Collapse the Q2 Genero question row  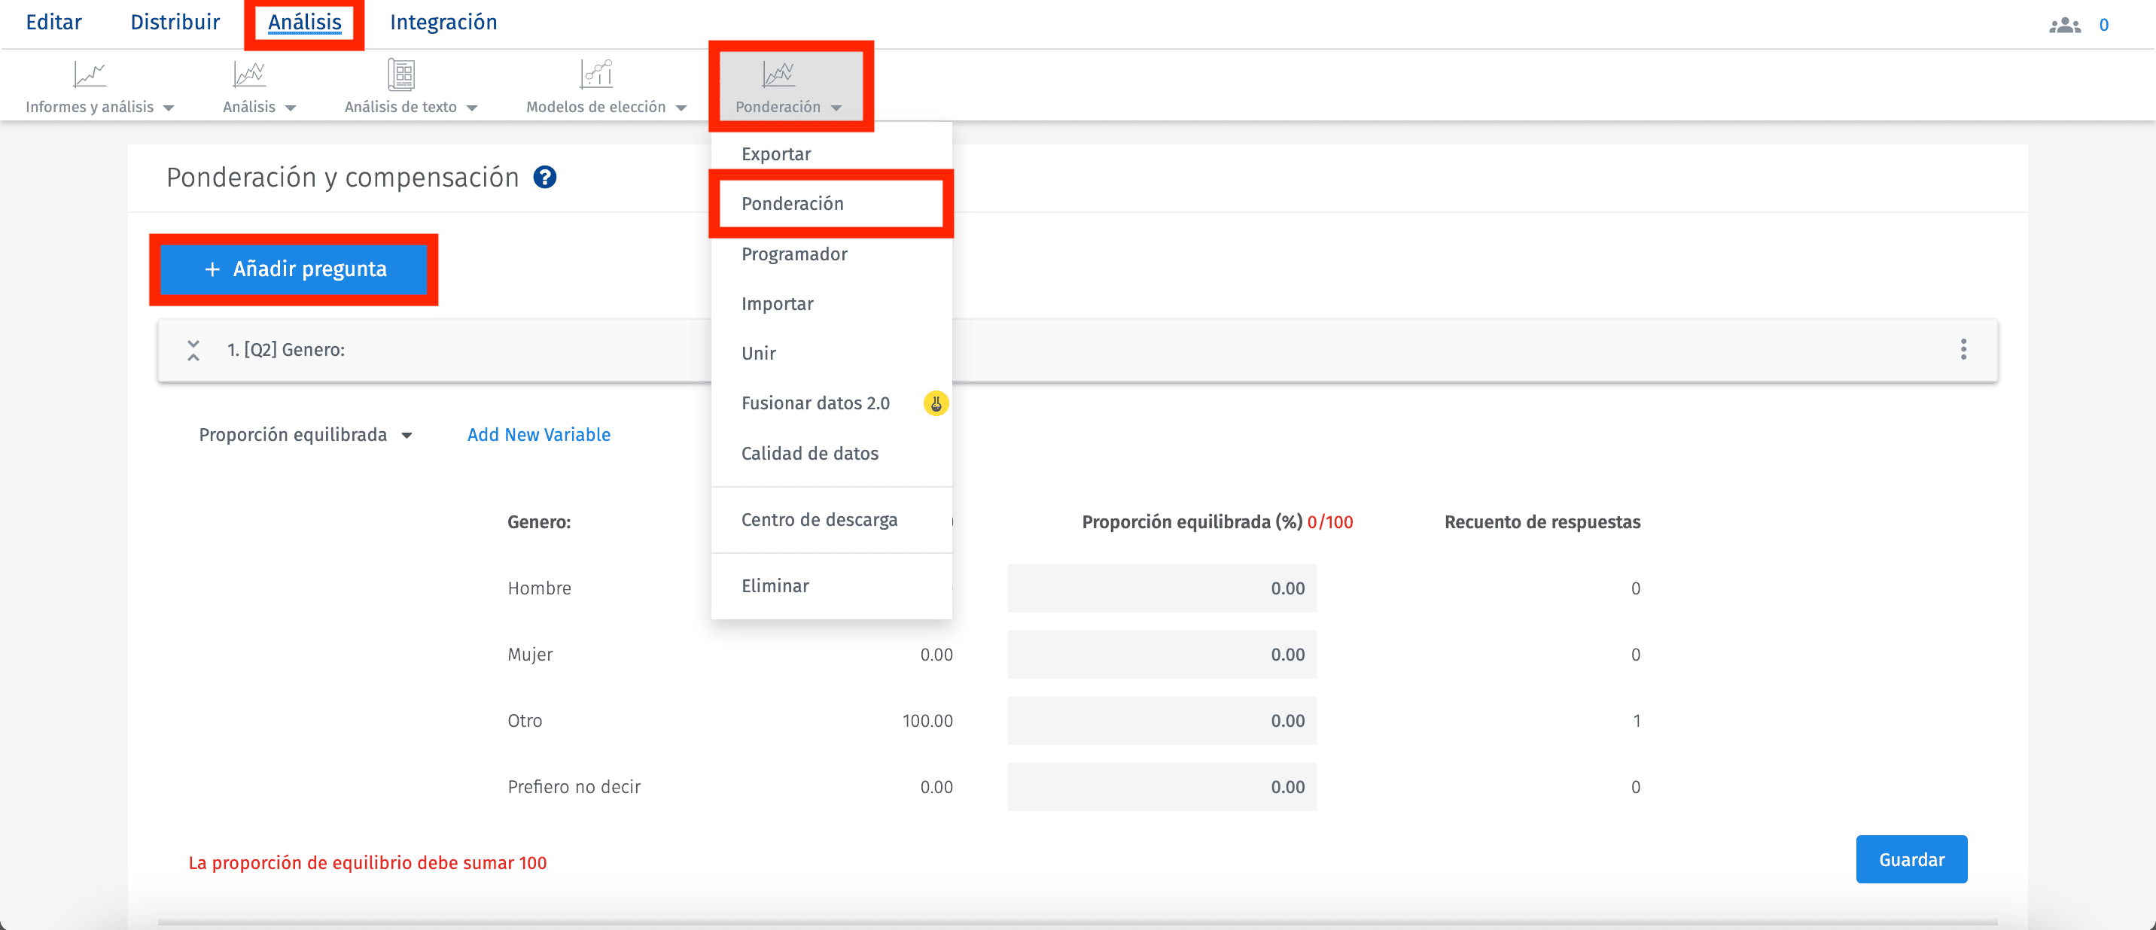point(193,351)
